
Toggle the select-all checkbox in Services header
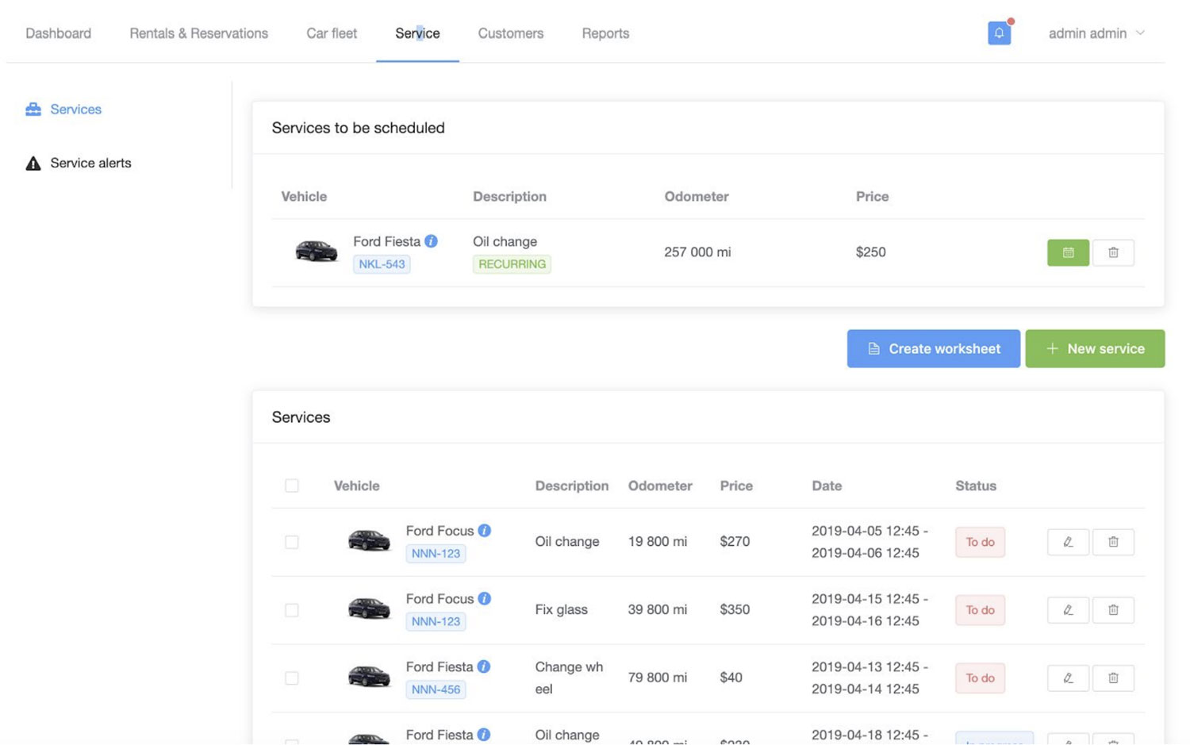pos(292,486)
